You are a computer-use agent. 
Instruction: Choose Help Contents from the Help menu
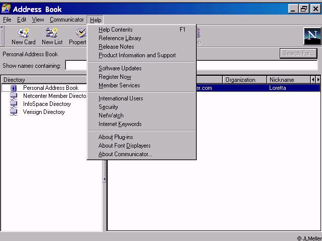[x=116, y=30]
